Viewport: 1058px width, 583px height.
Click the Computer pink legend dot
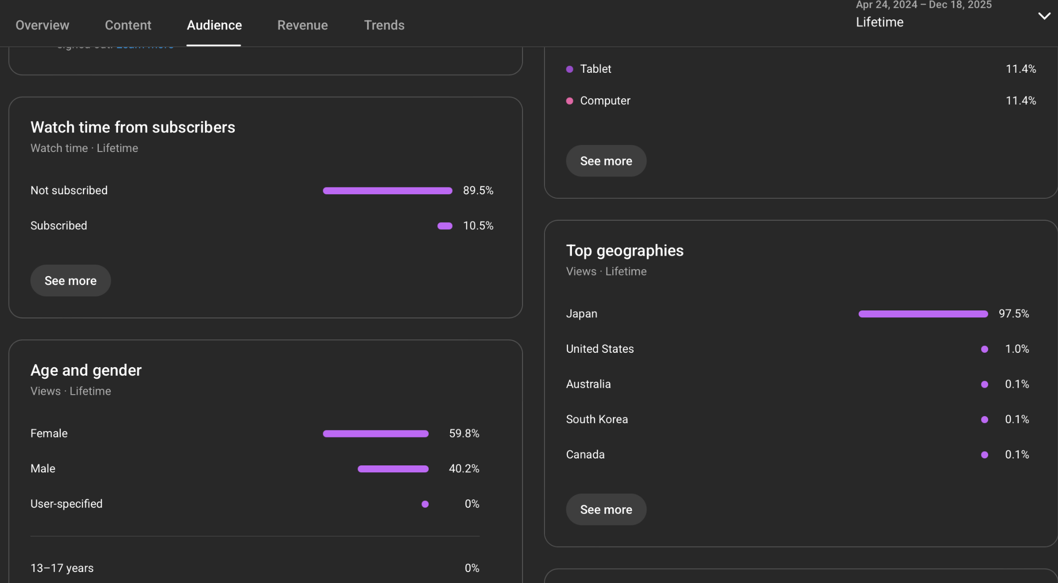569,101
